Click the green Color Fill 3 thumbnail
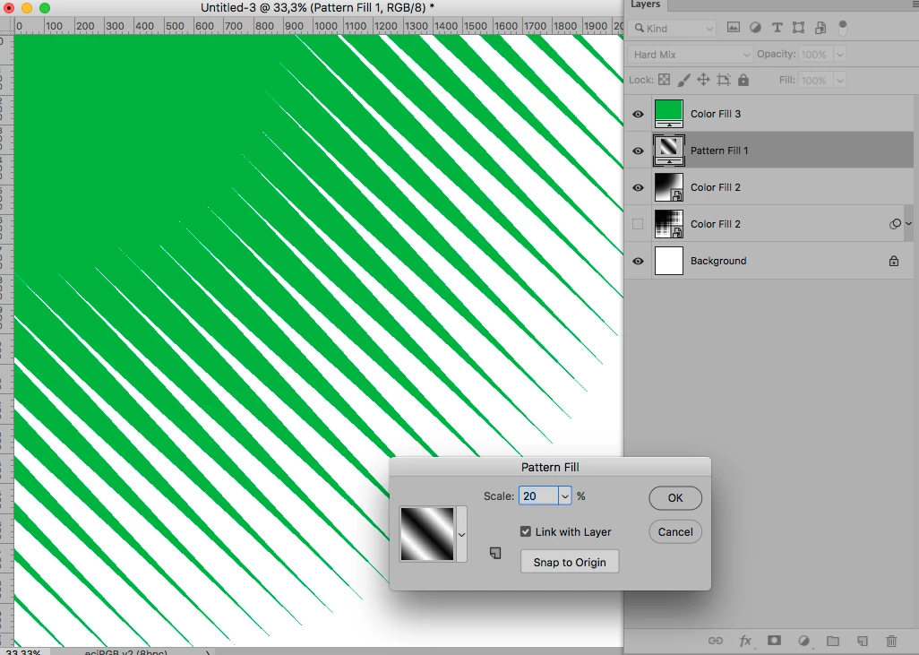 [x=669, y=113]
